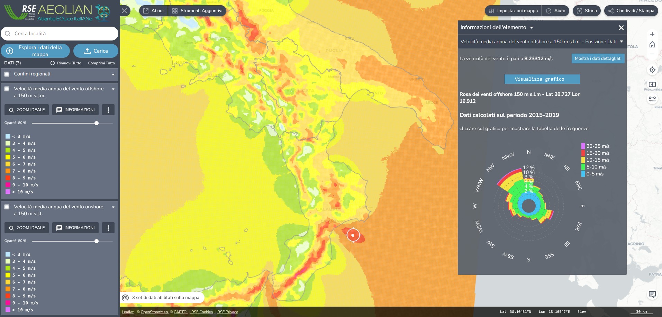Image resolution: width=662 pixels, height=317 pixels.
Task: Reset the map with the home icon
Action: coord(652,44)
